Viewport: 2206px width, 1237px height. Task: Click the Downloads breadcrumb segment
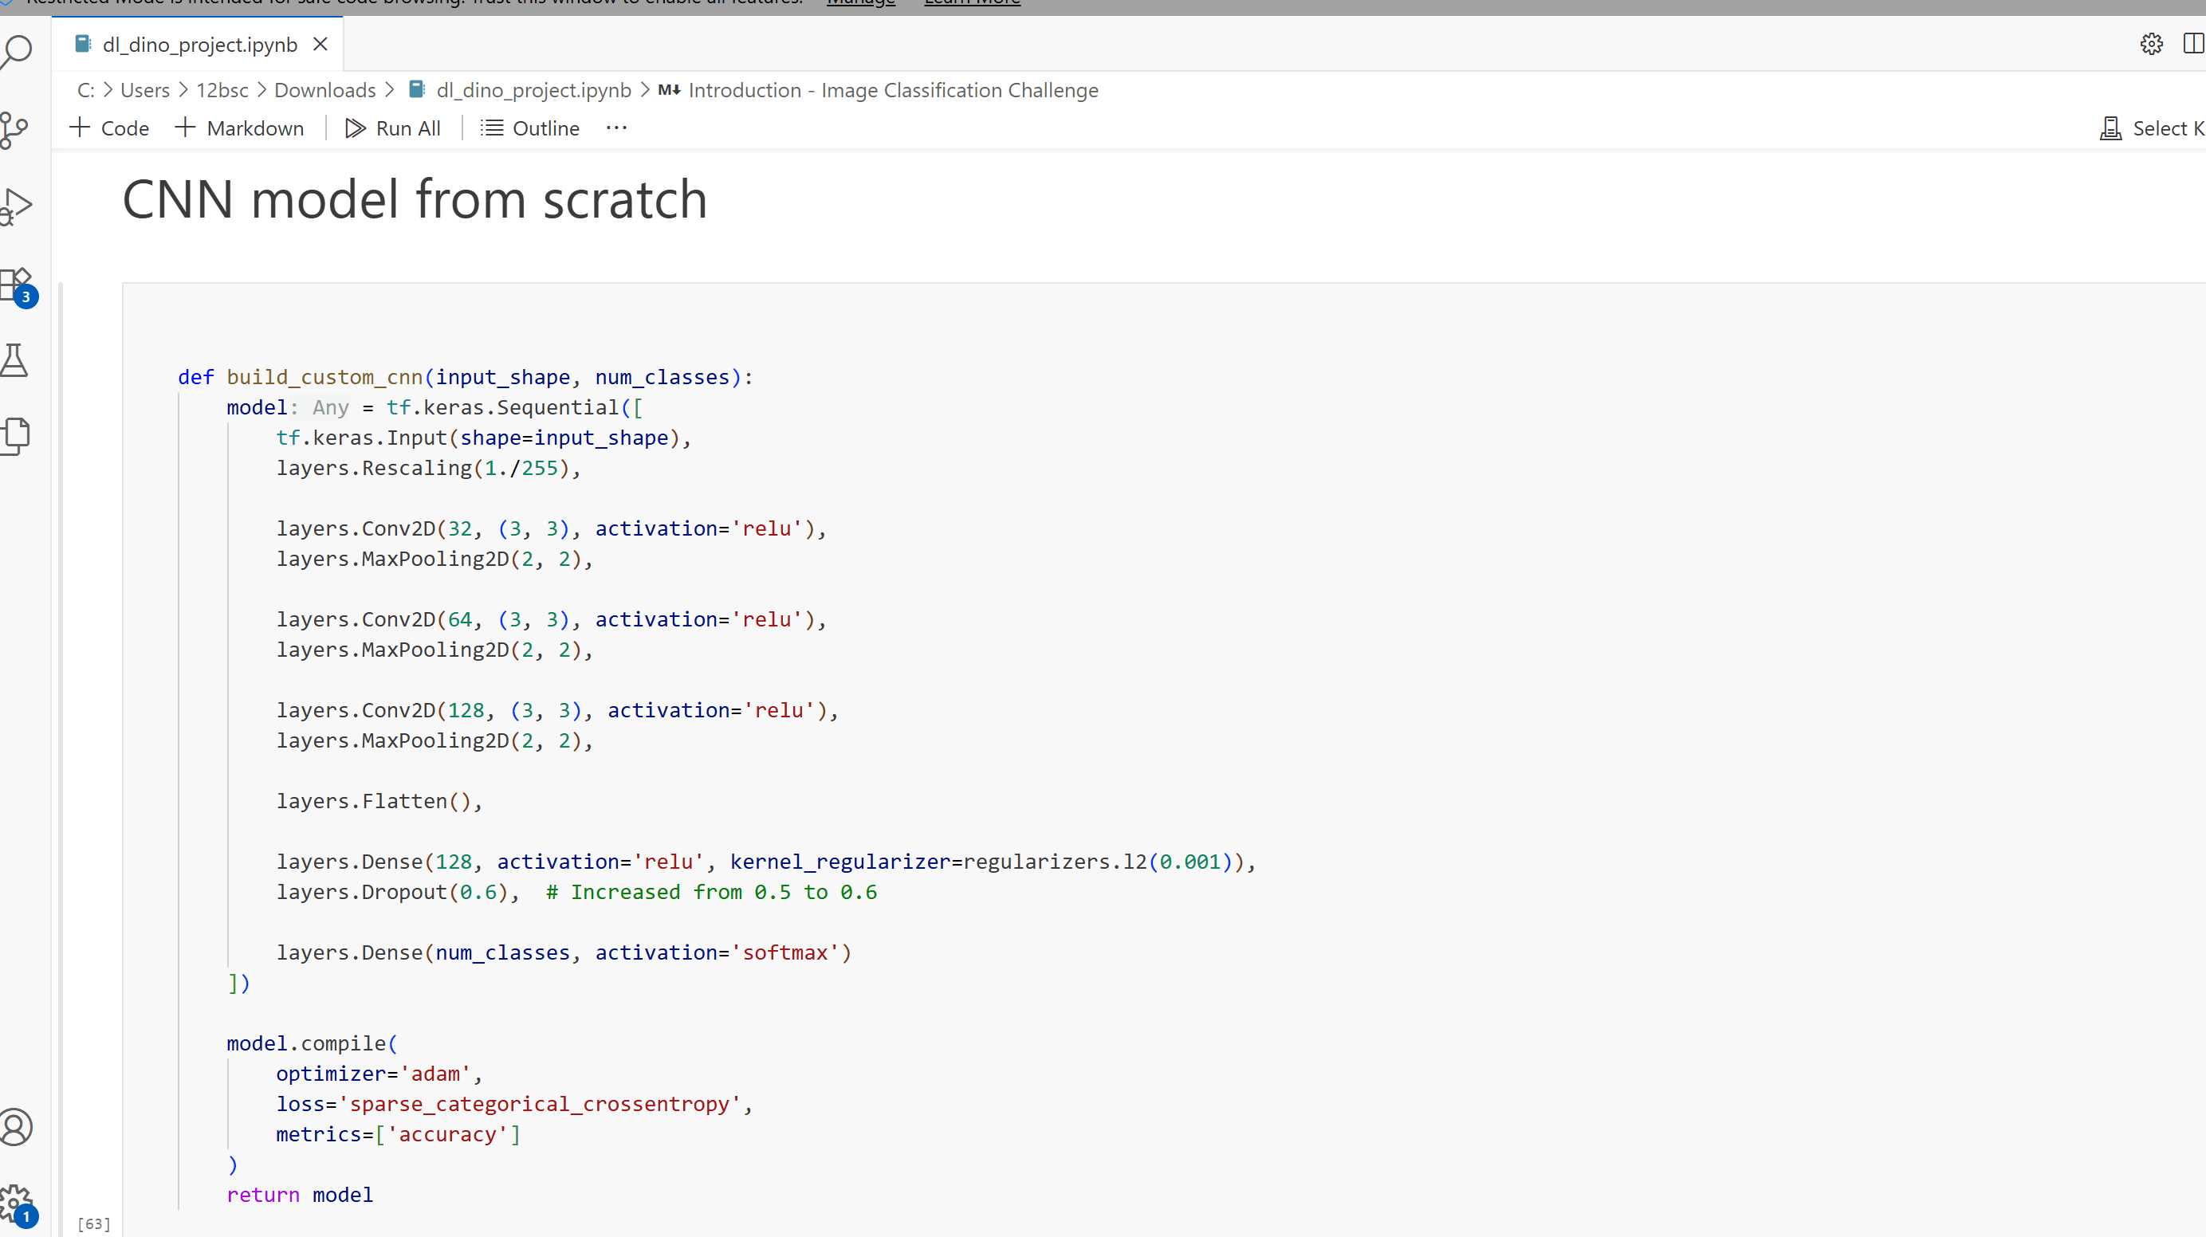pos(324,90)
